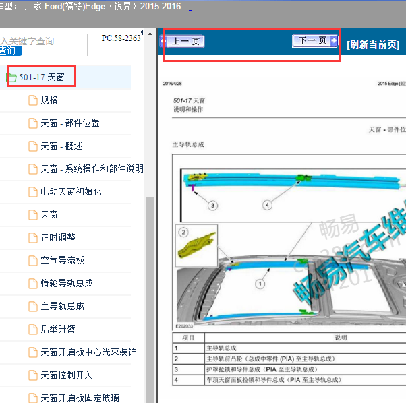Focus the keyword search input field
This screenshot has width=406, height=403.
tap(27, 41)
